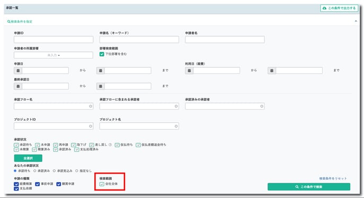Screen dimensions: 364x198
Task: Select the 指定なし radio button
Action: (x=77, y=171)
